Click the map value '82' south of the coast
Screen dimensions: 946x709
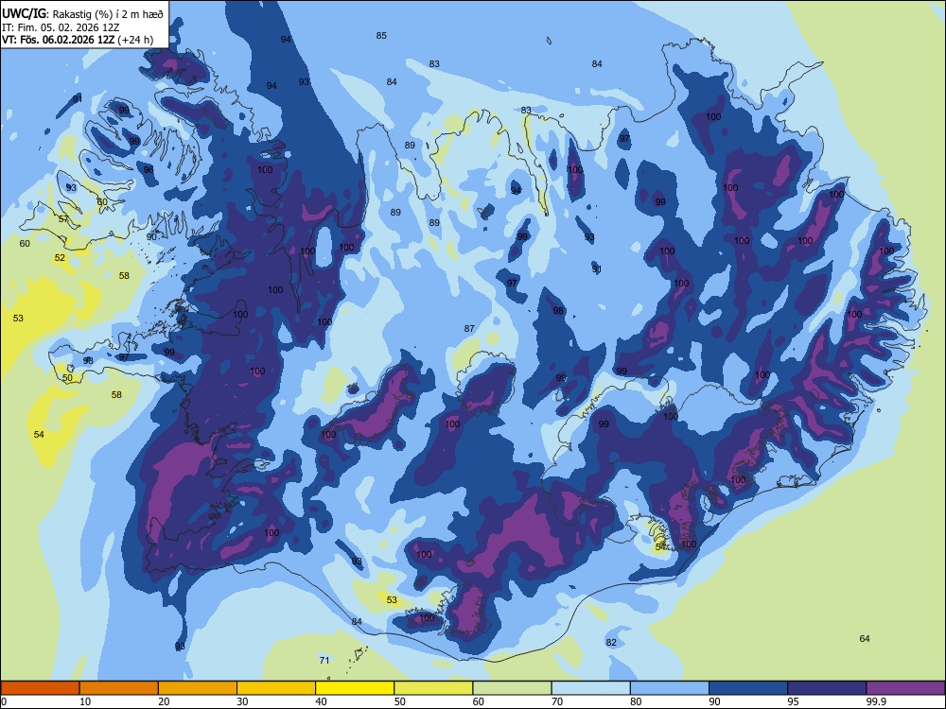pyautogui.click(x=611, y=642)
